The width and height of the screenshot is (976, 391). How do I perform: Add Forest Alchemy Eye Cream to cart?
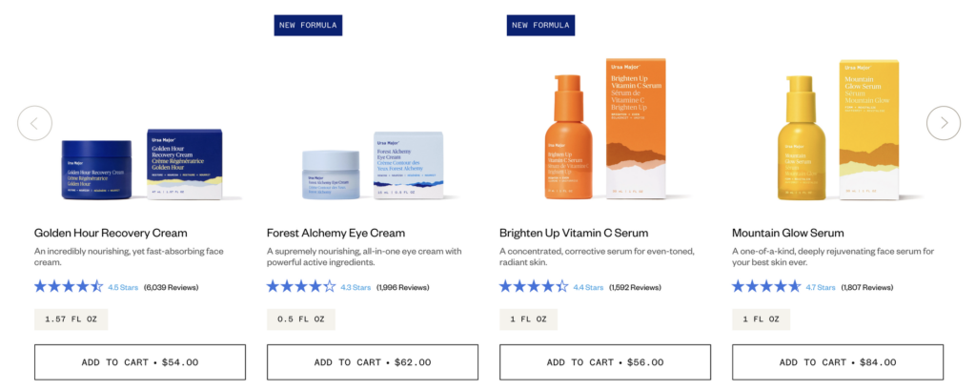[373, 362]
